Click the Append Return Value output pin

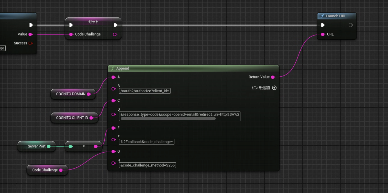[x=273, y=77]
